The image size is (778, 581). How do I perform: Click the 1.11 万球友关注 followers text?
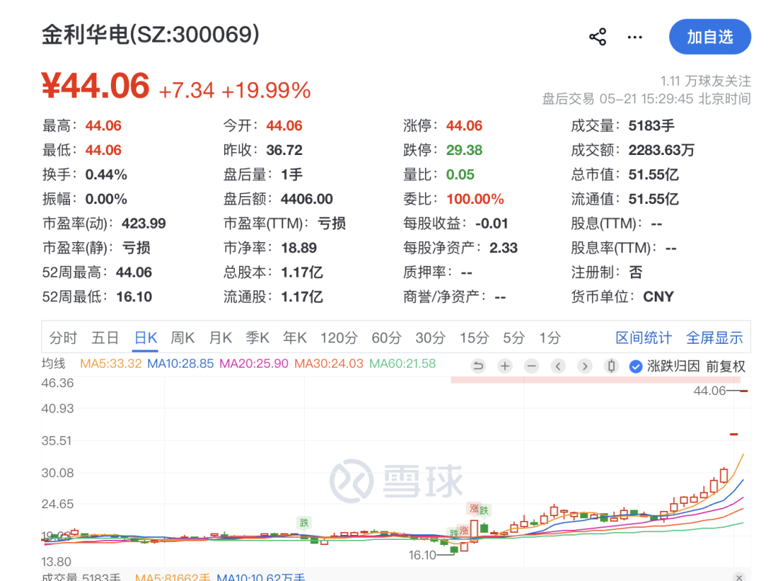coord(705,81)
